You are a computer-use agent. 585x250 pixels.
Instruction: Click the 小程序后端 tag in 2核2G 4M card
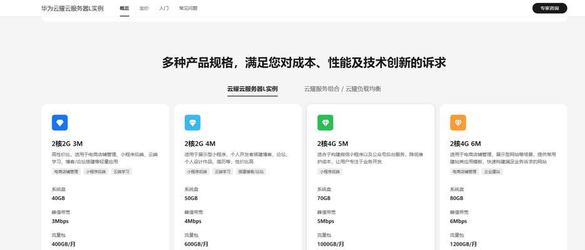197,172
